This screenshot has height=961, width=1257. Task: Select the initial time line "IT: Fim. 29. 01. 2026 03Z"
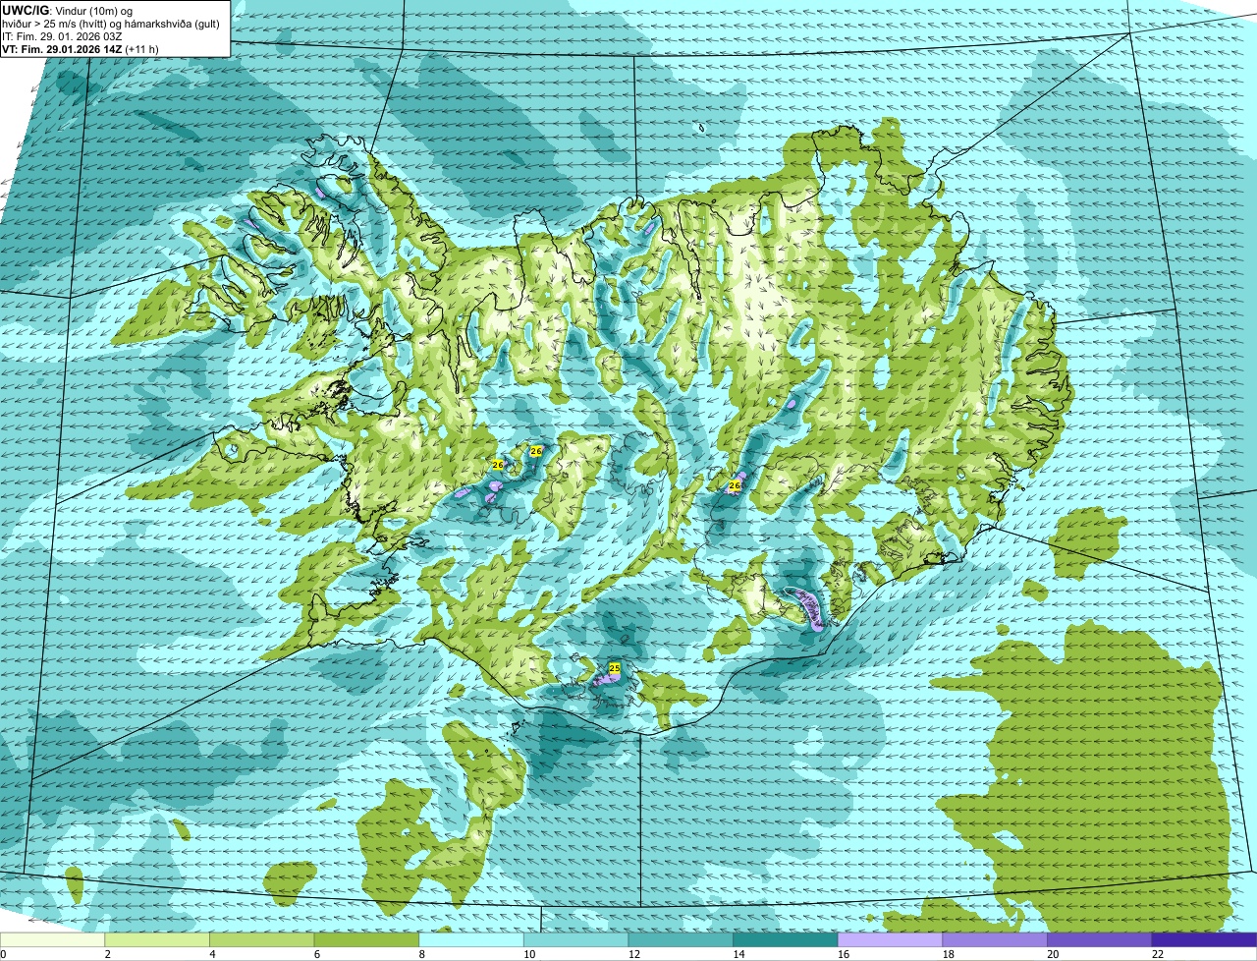click(62, 35)
